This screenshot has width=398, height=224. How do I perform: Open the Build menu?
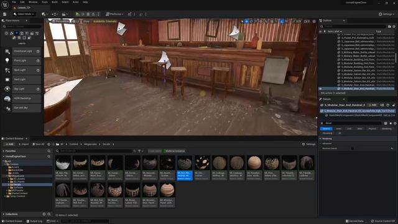(x=55, y=2)
